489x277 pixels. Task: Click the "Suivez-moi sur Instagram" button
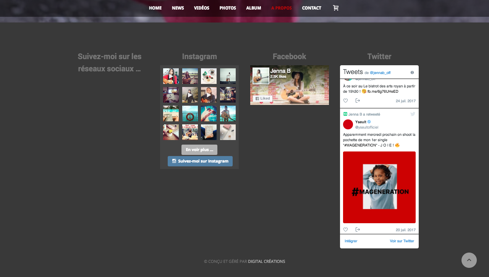coord(200,161)
